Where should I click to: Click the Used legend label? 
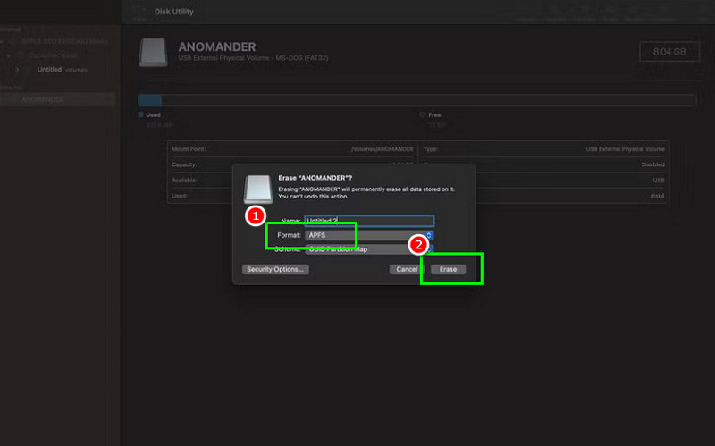click(153, 115)
